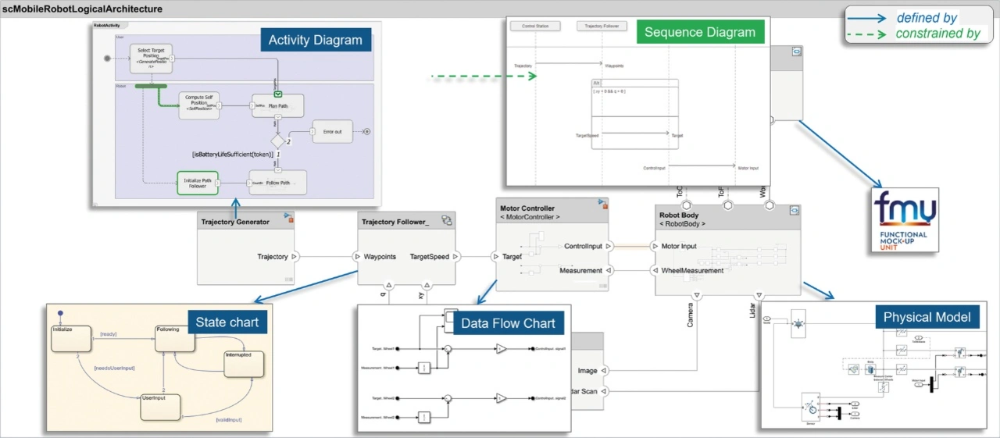Viewport: 1000px width, 438px height.
Task: Click the Alt fragment label in sequence diagram
Action: [596, 83]
